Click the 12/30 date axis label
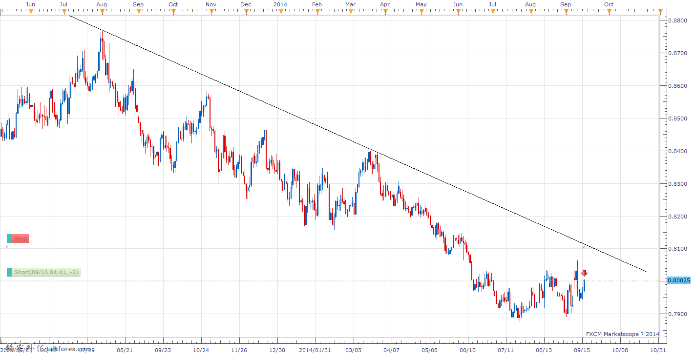Image resolution: width=695 pixels, height=356 pixels. (x=277, y=350)
